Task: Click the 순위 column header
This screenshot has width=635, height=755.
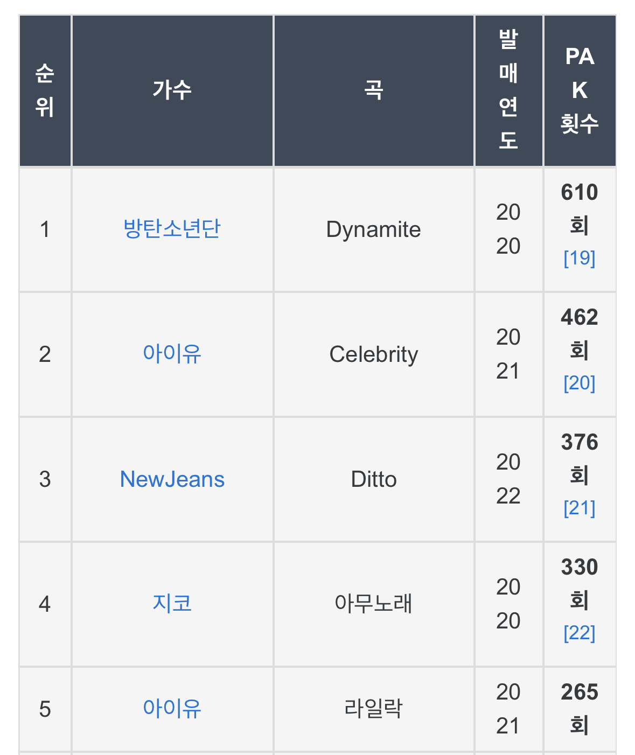Action: [x=45, y=90]
